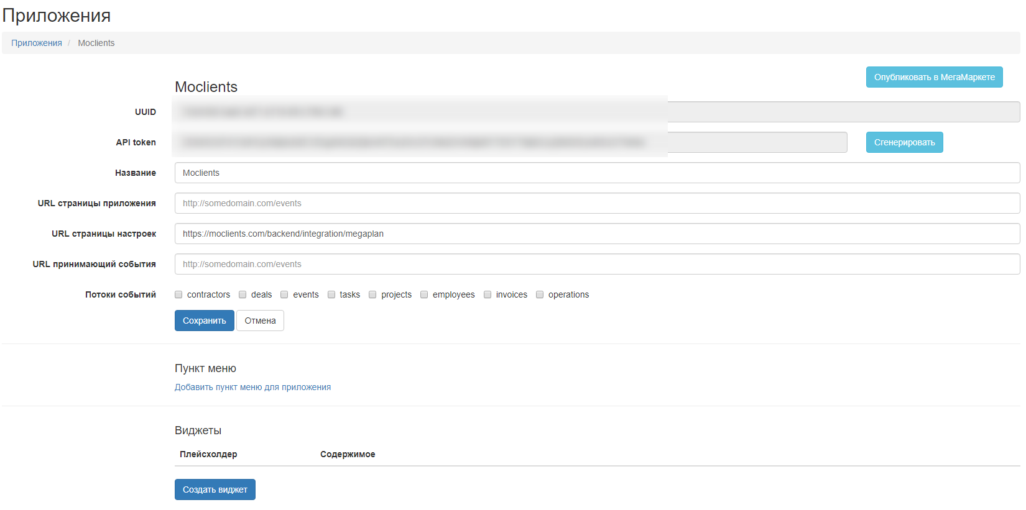Click the Создать виджет button

[215, 490]
